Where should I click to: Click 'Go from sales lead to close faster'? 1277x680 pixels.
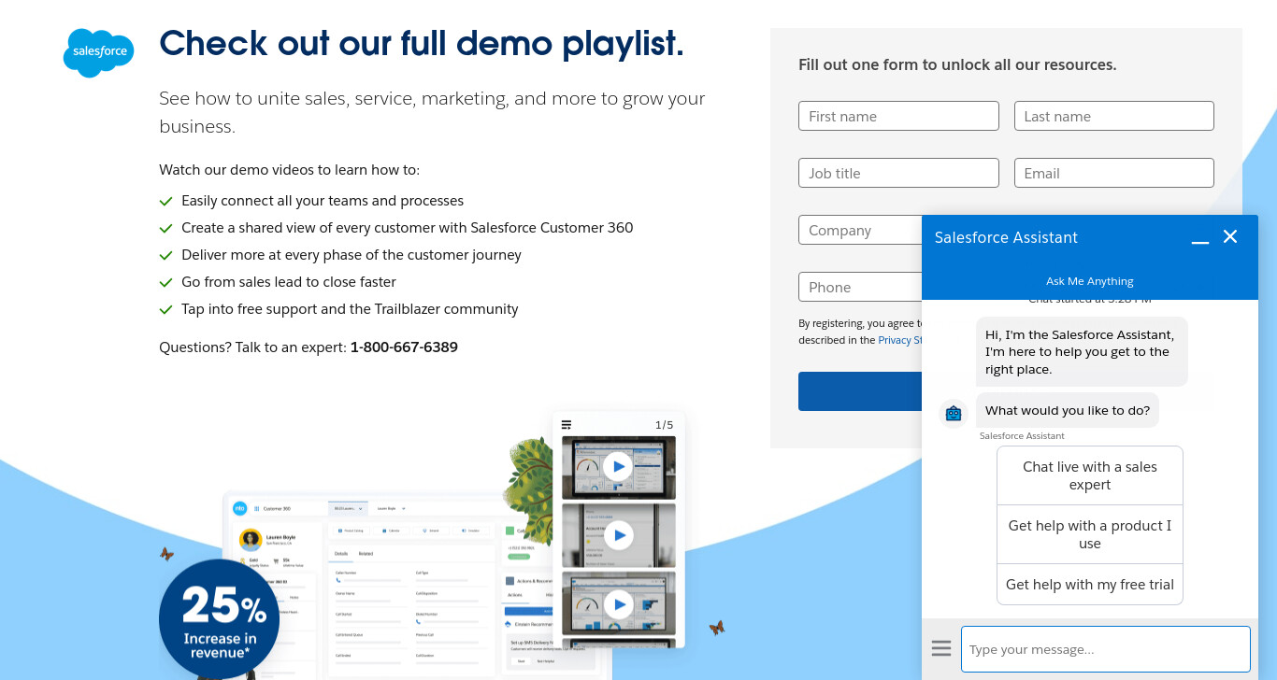click(x=289, y=282)
